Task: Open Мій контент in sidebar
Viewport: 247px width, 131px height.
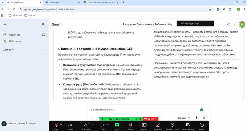Action: (15, 41)
